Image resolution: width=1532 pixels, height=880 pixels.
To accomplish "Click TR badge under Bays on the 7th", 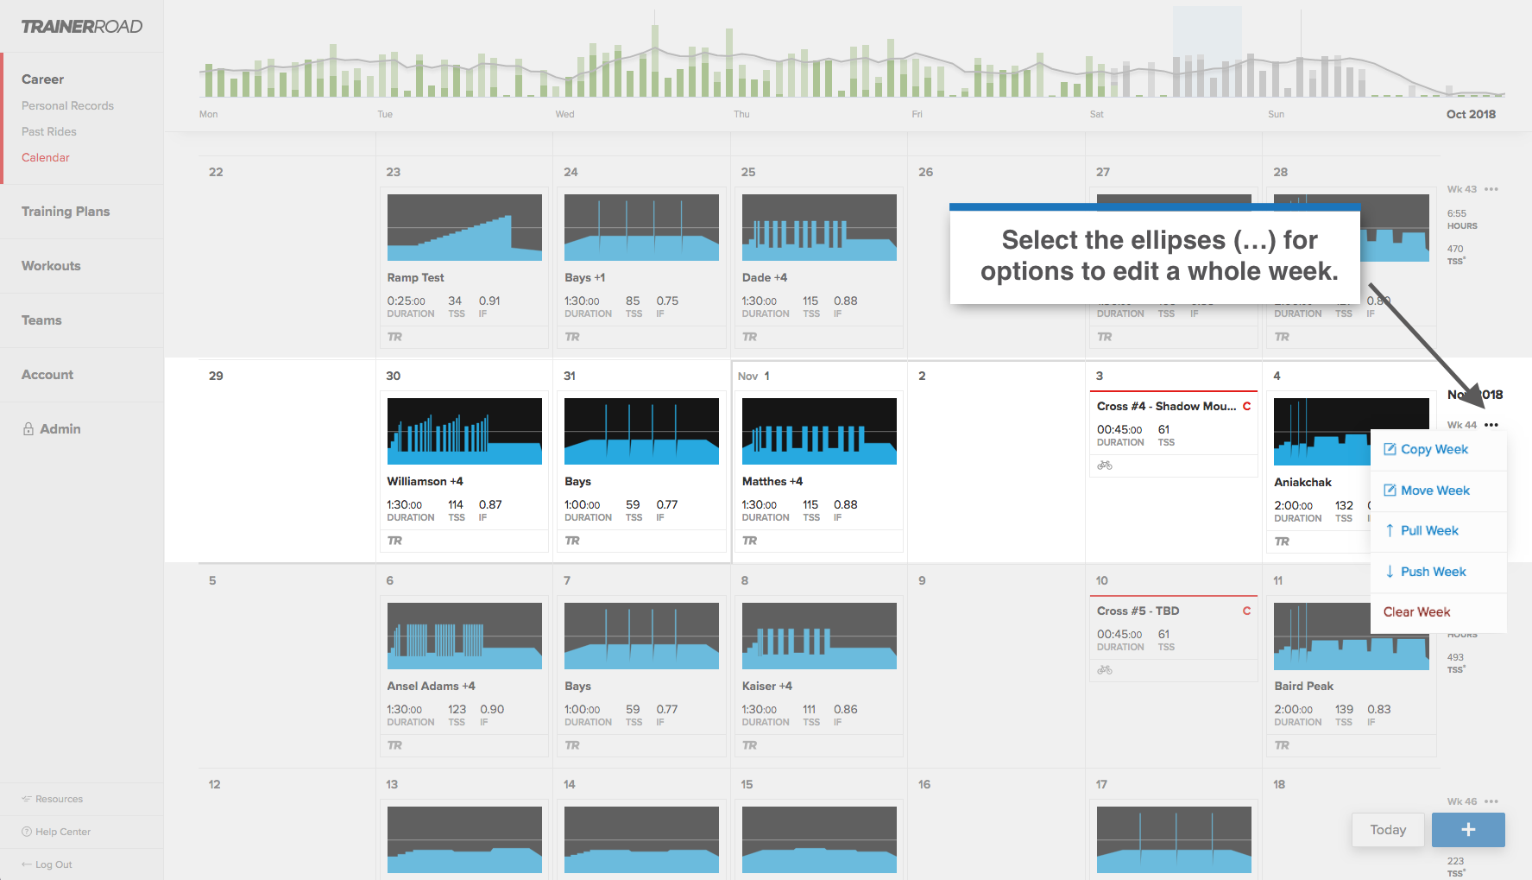I will (573, 745).
